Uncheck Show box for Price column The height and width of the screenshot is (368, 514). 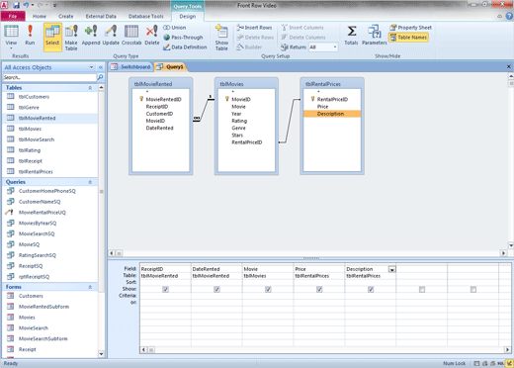pyautogui.click(x=319, y=289)
